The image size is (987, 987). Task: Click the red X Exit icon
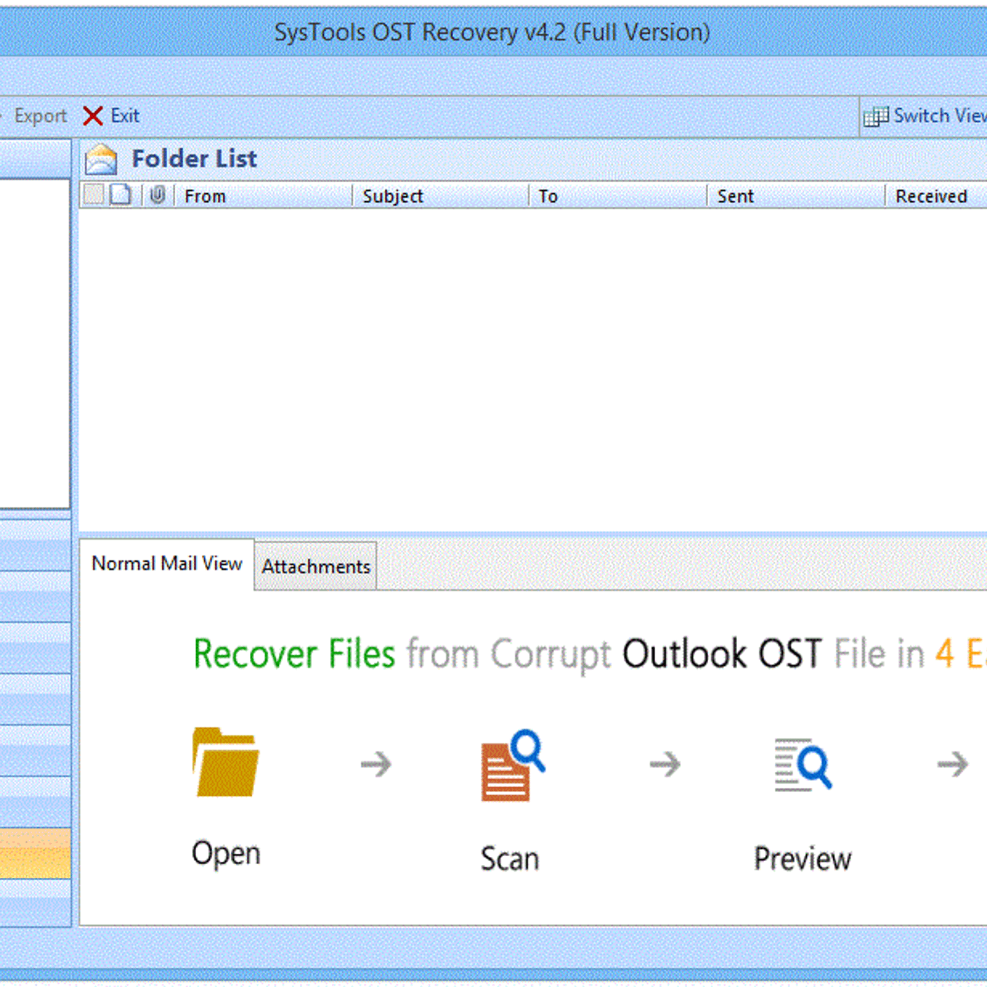[x=93, y=115]
